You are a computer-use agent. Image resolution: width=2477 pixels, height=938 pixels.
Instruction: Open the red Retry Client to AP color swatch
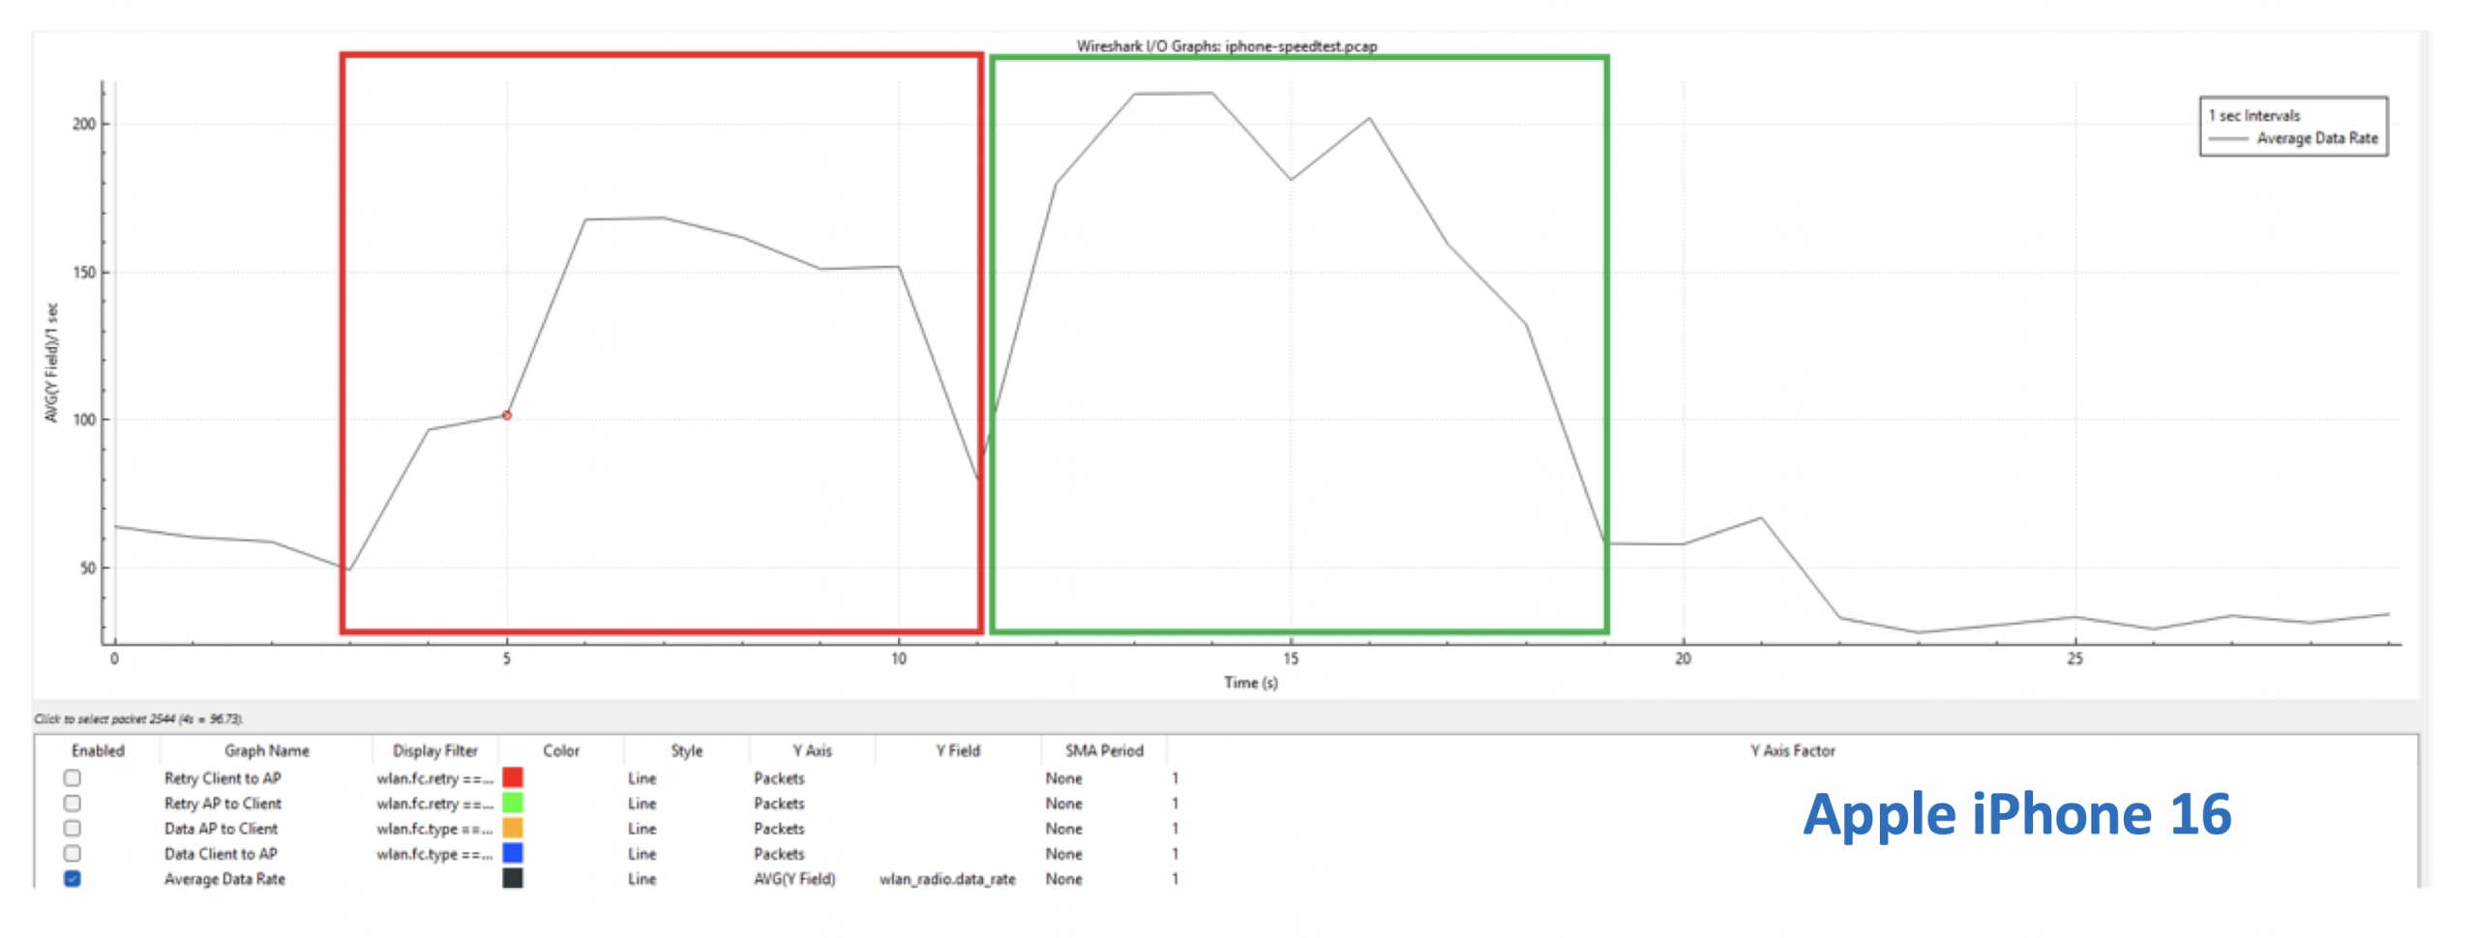pos(513,777)
